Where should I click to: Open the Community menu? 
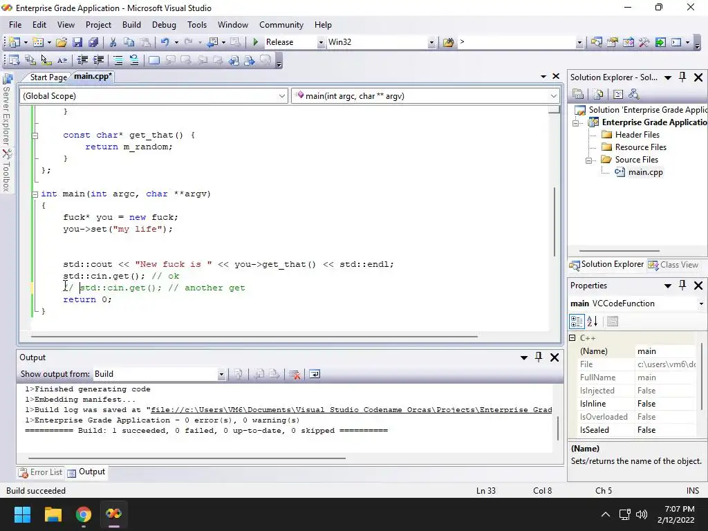pyautogui.click(x=281, y=25)
